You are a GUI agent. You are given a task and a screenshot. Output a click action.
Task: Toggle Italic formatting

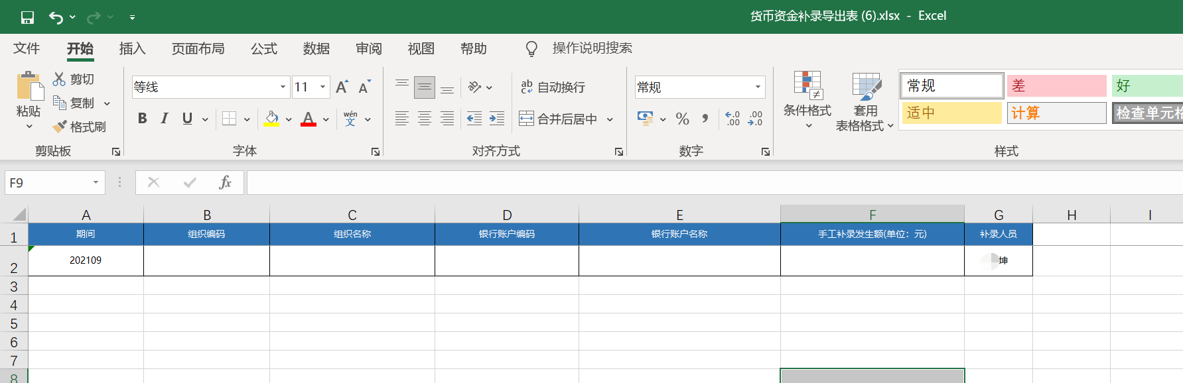click(165, 119)
